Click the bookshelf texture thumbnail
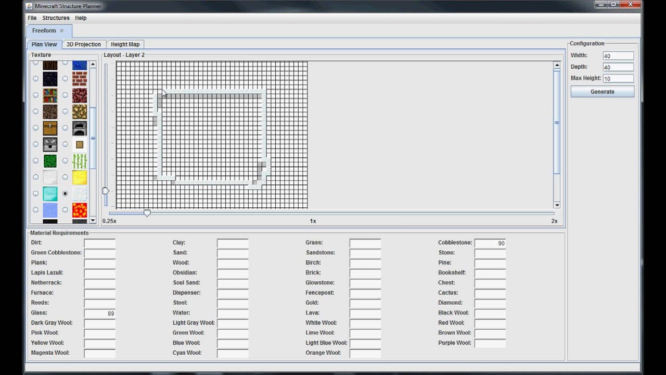This screenshot has height=375, width=666. pos(50,95)
